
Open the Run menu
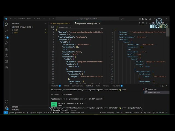(x=39, y=19)
